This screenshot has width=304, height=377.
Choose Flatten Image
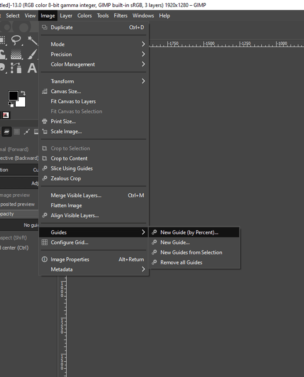pyautogui.click(x=94, y=206)
